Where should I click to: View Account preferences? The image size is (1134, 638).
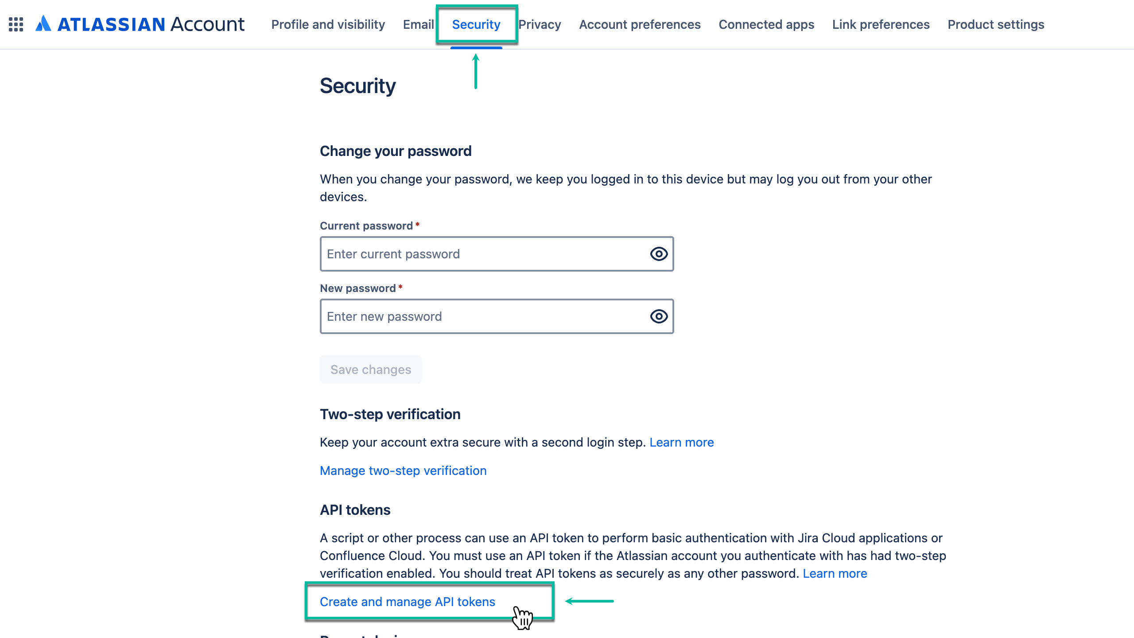[639, 24]
